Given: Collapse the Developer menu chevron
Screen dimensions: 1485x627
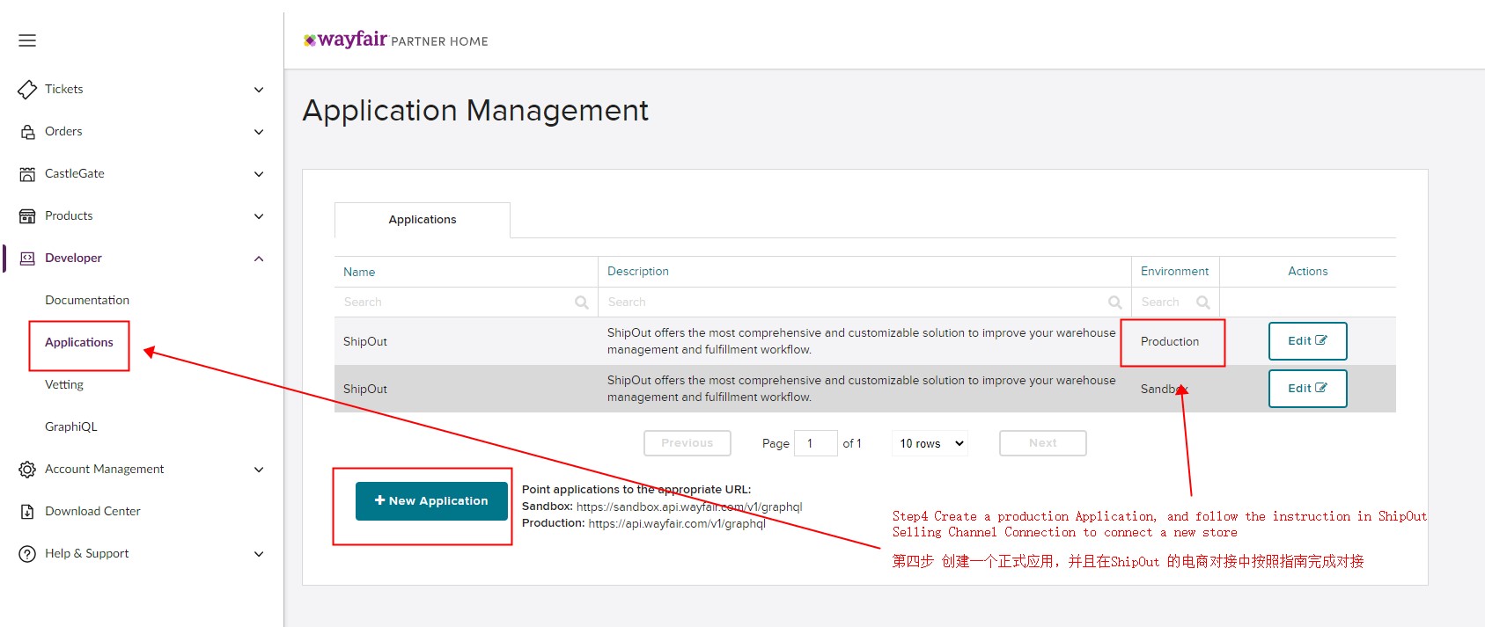Looking at the screenshot, I should coord(259,259).
